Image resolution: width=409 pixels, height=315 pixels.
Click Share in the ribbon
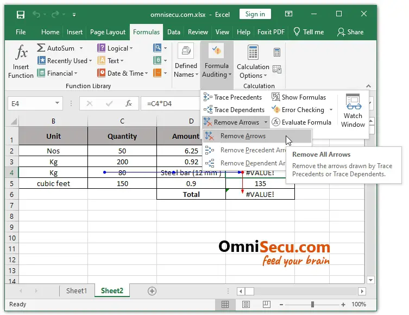(350, 32)
